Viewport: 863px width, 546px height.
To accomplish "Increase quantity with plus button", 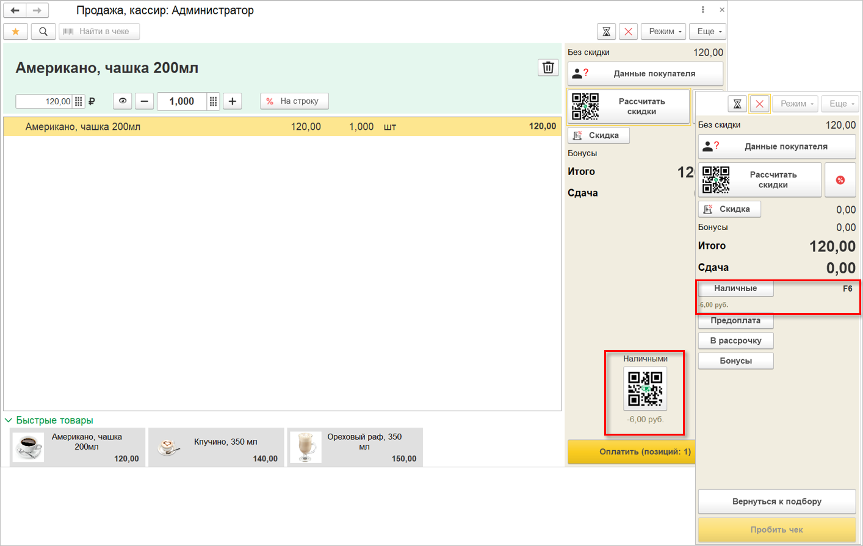I will pos(233,101).
